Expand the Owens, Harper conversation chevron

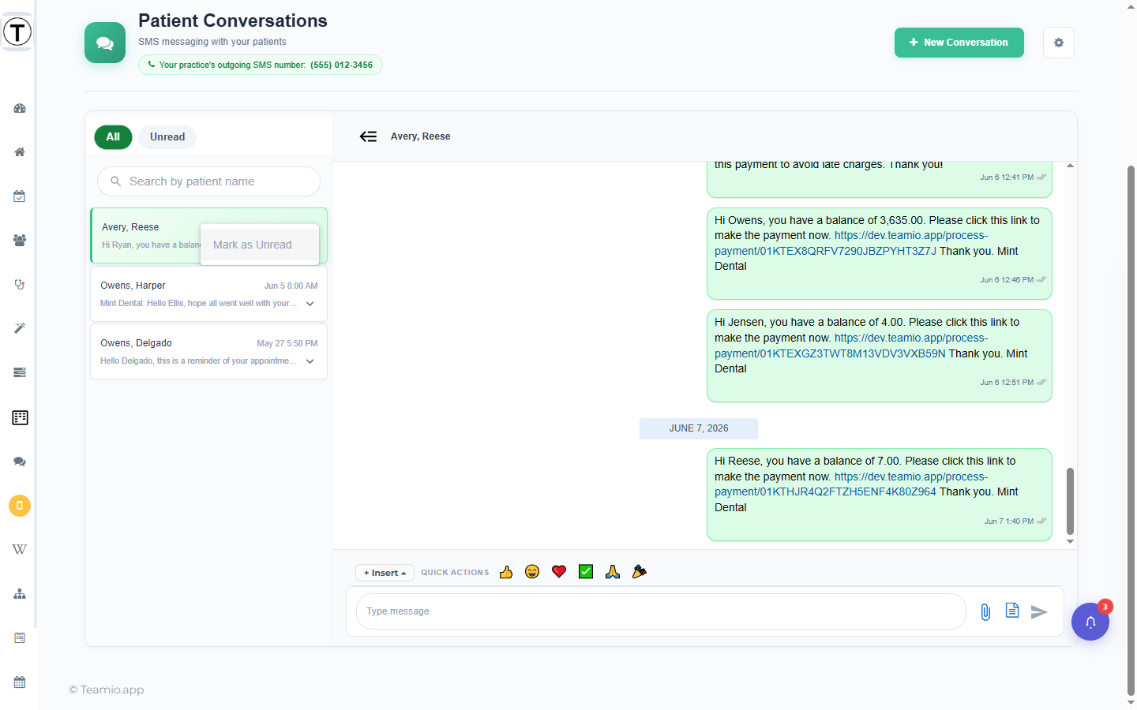310,304
